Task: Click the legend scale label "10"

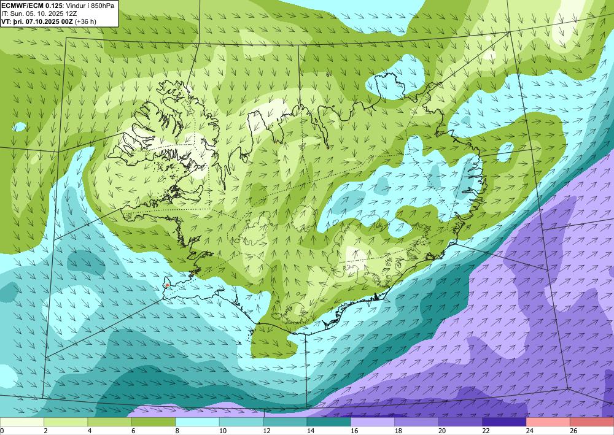Action: [x=223, y=431]
